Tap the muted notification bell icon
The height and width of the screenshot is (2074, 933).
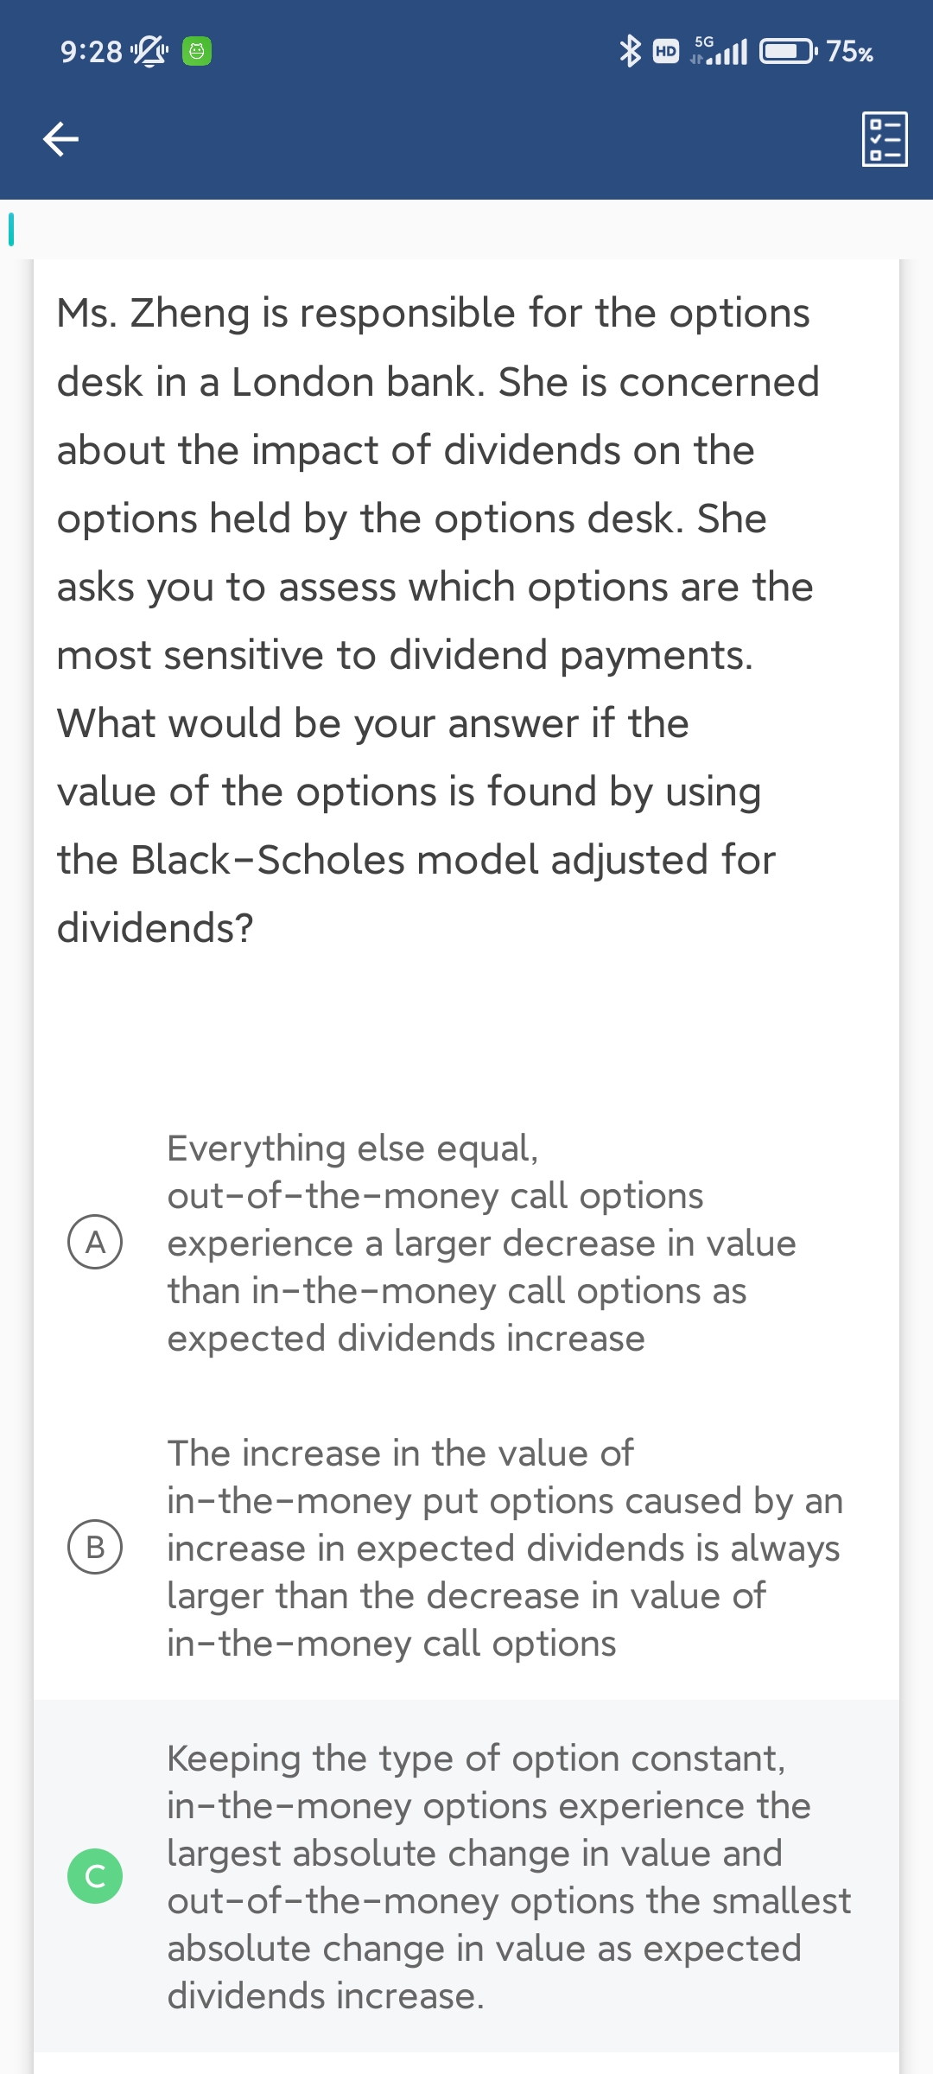[149, 52]
